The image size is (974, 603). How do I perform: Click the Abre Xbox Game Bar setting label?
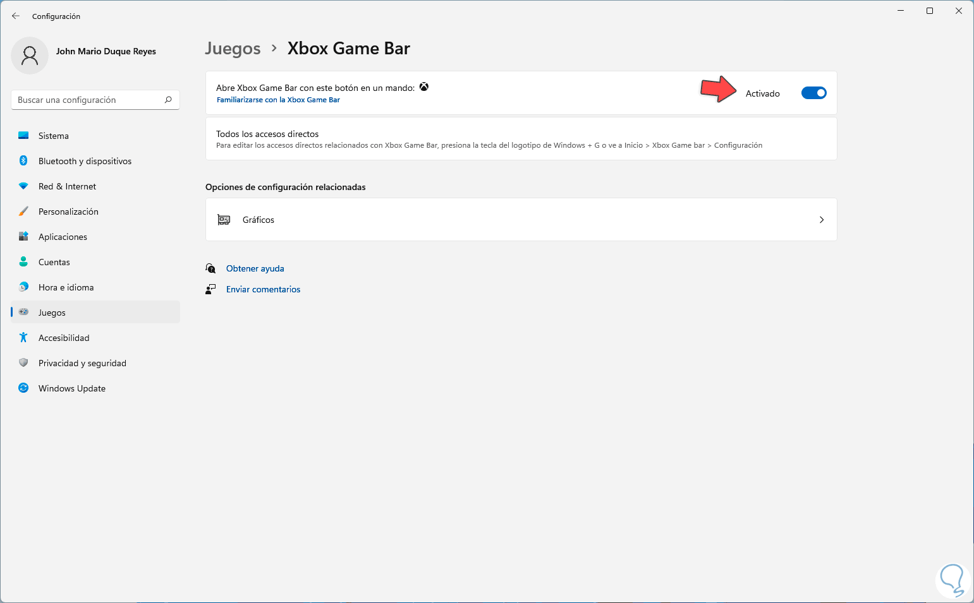[315, 88]
